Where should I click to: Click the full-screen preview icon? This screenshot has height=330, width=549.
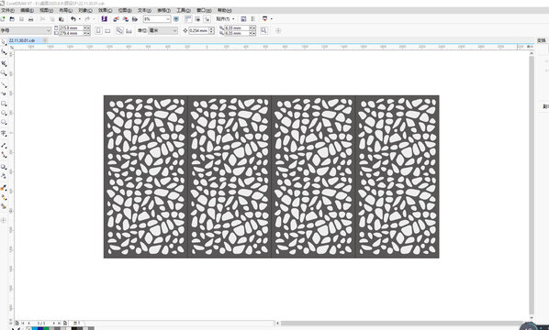pos(176,19)
